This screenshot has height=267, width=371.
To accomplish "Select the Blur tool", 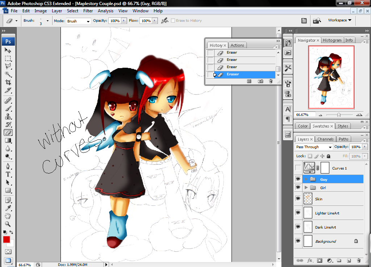I will pos(8,149).
